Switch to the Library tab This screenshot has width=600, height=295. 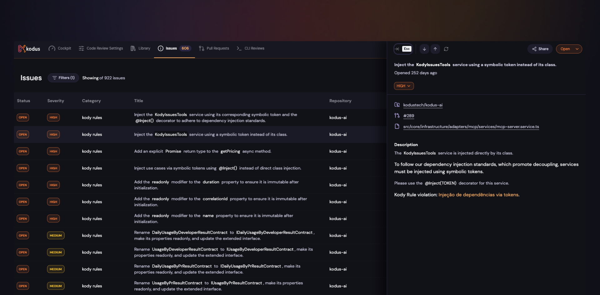click(x=140, y=48)
